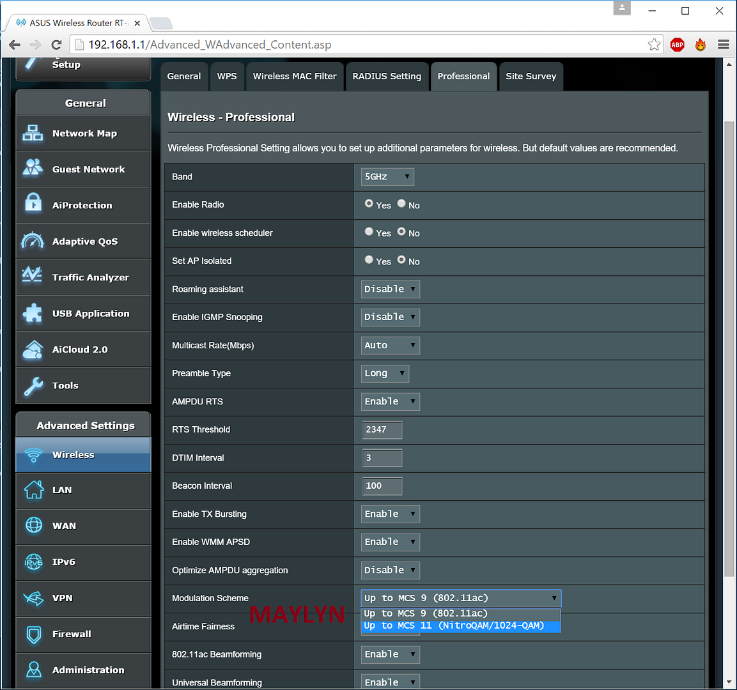This screenshot has width=737, height=690.
Task: Click the AiCloud 2.0 cloud icon
Action: [33, 349]
